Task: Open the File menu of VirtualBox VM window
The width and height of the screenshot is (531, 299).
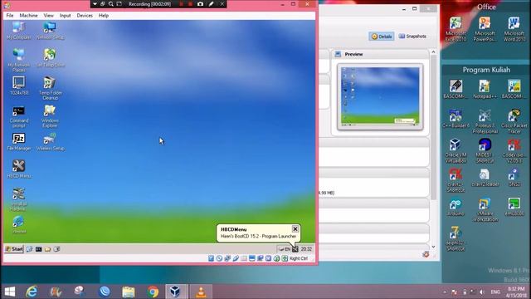Action: 10,15
